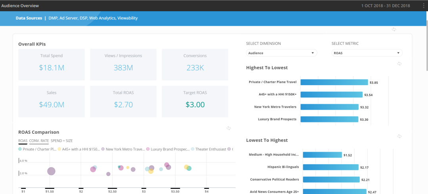This screenshot has width=428, height=194.
Task: Click the large purple bubble near $1.50
Action: (51, 171)
